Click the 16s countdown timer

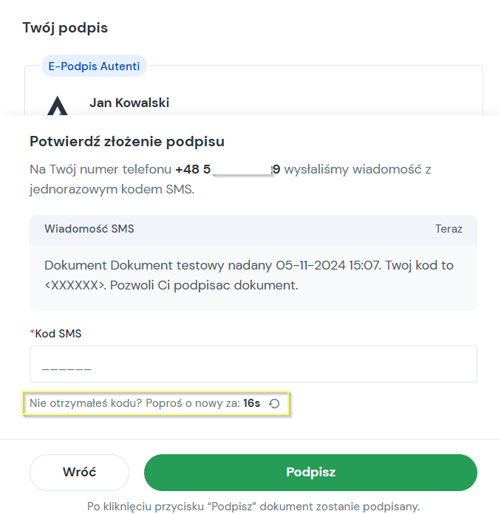(252, 403)
